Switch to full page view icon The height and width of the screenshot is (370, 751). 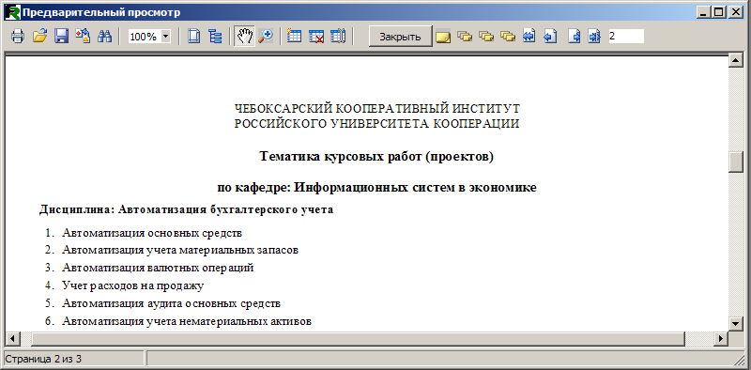[x=194, y=37]
